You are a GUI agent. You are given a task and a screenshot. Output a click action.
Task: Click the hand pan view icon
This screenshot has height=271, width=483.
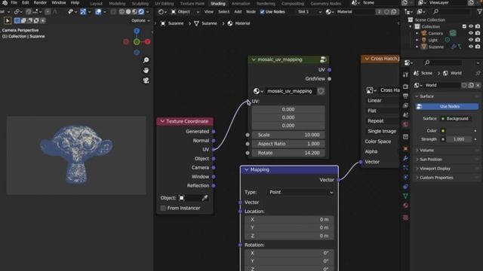click(x=146, y=70)
